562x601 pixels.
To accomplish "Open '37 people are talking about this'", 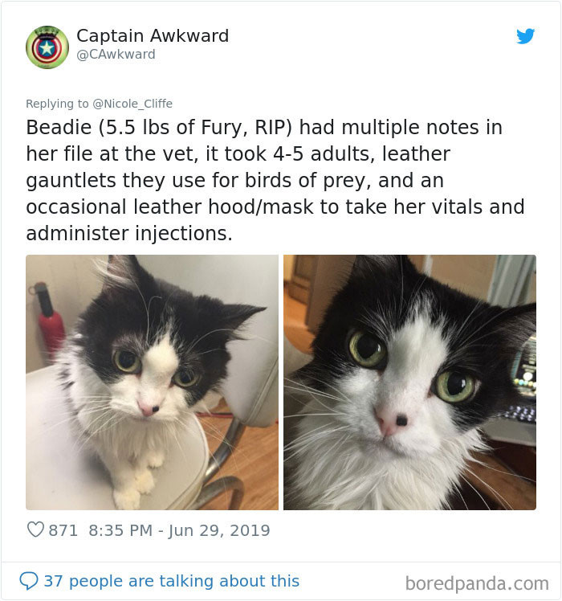I will pyautogui.click(x=172, y=581).
